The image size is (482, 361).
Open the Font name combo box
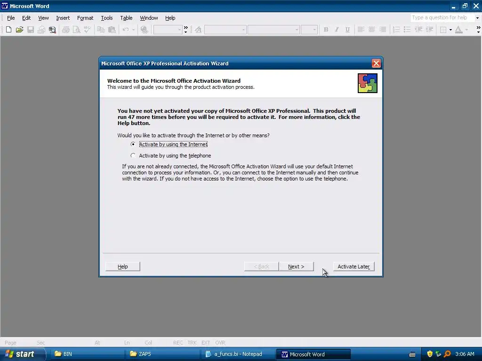pos(273,30)
